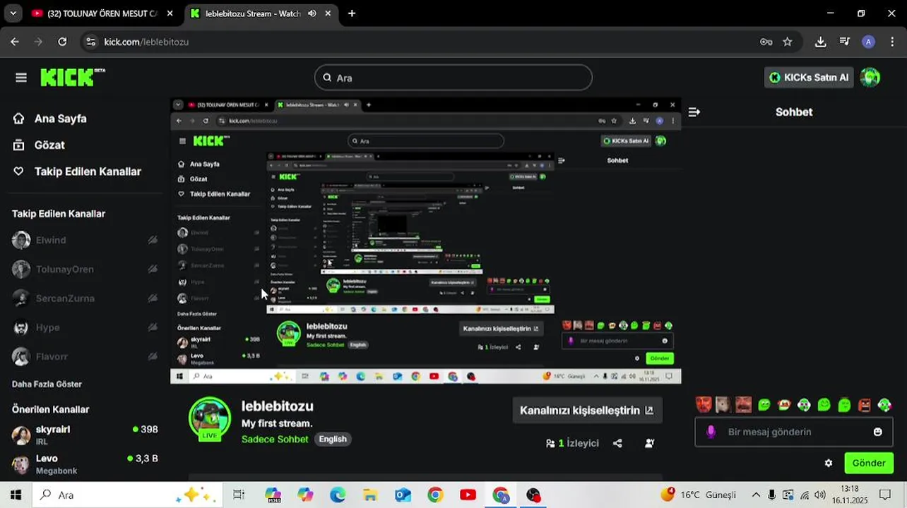This screenshot has height=508, width=907.
Task: Open the TolunayOren followed channel
Action: click(64, 269)
